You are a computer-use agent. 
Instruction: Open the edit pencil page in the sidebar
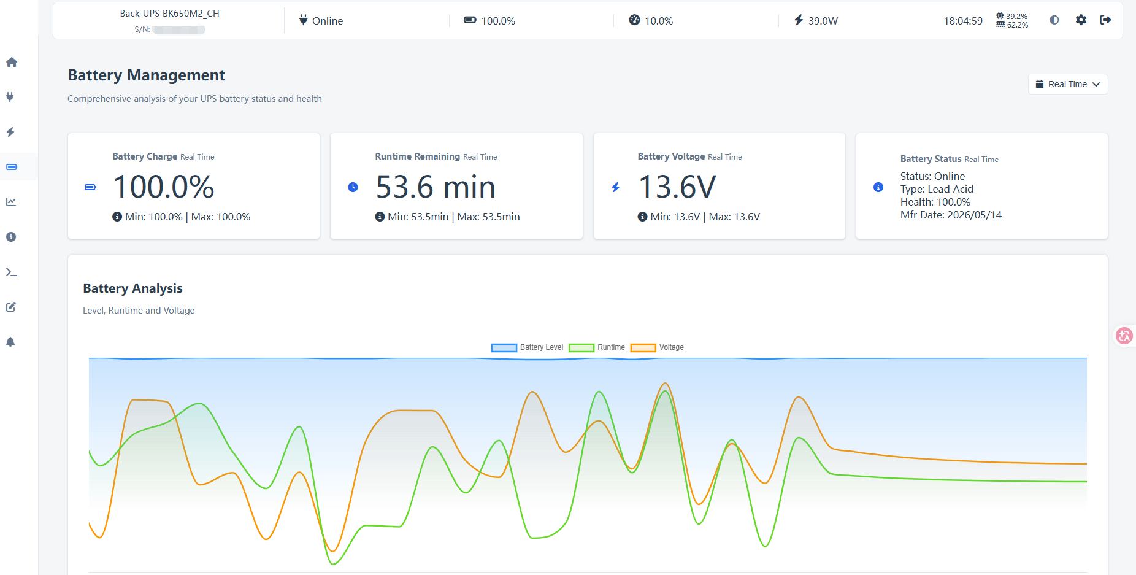(11, 307)
